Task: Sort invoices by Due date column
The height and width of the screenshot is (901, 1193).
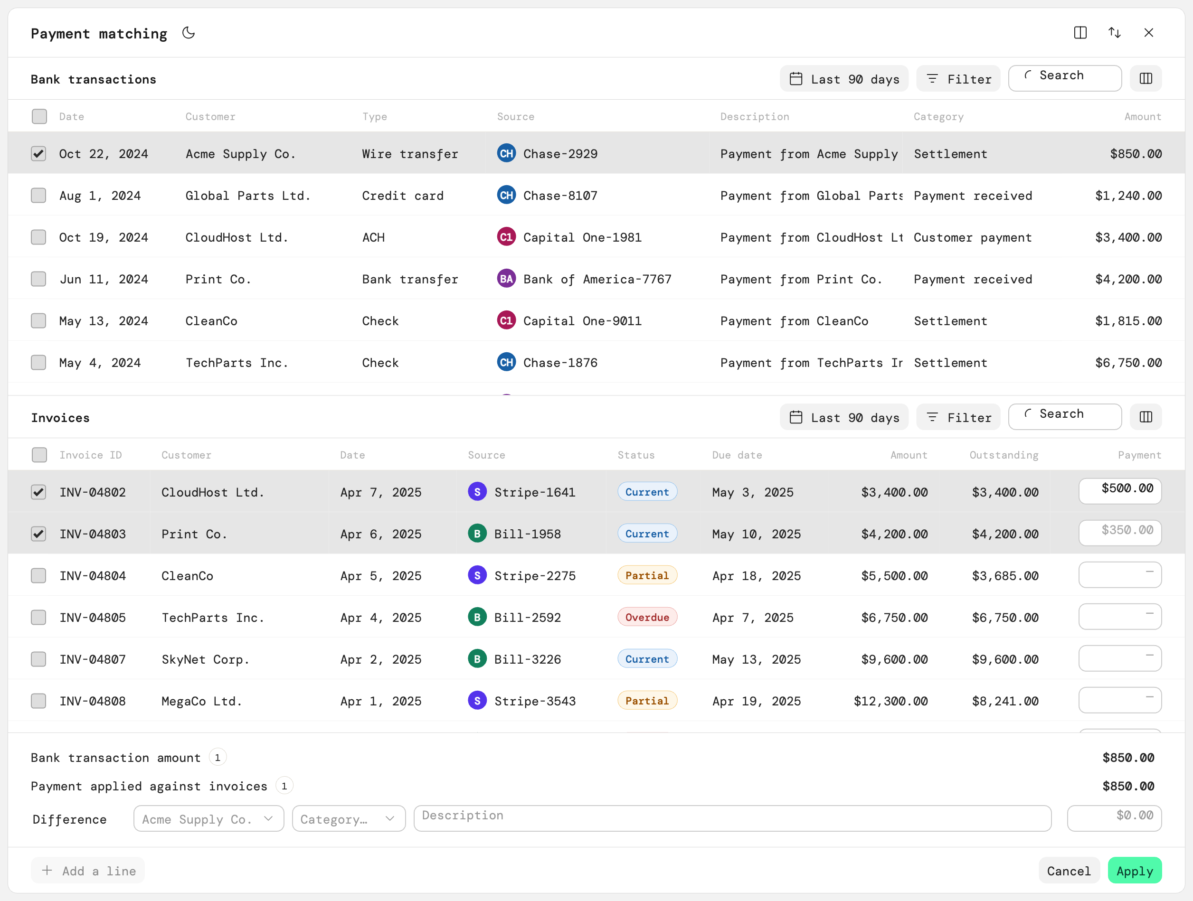Action: tap(737, 455)
